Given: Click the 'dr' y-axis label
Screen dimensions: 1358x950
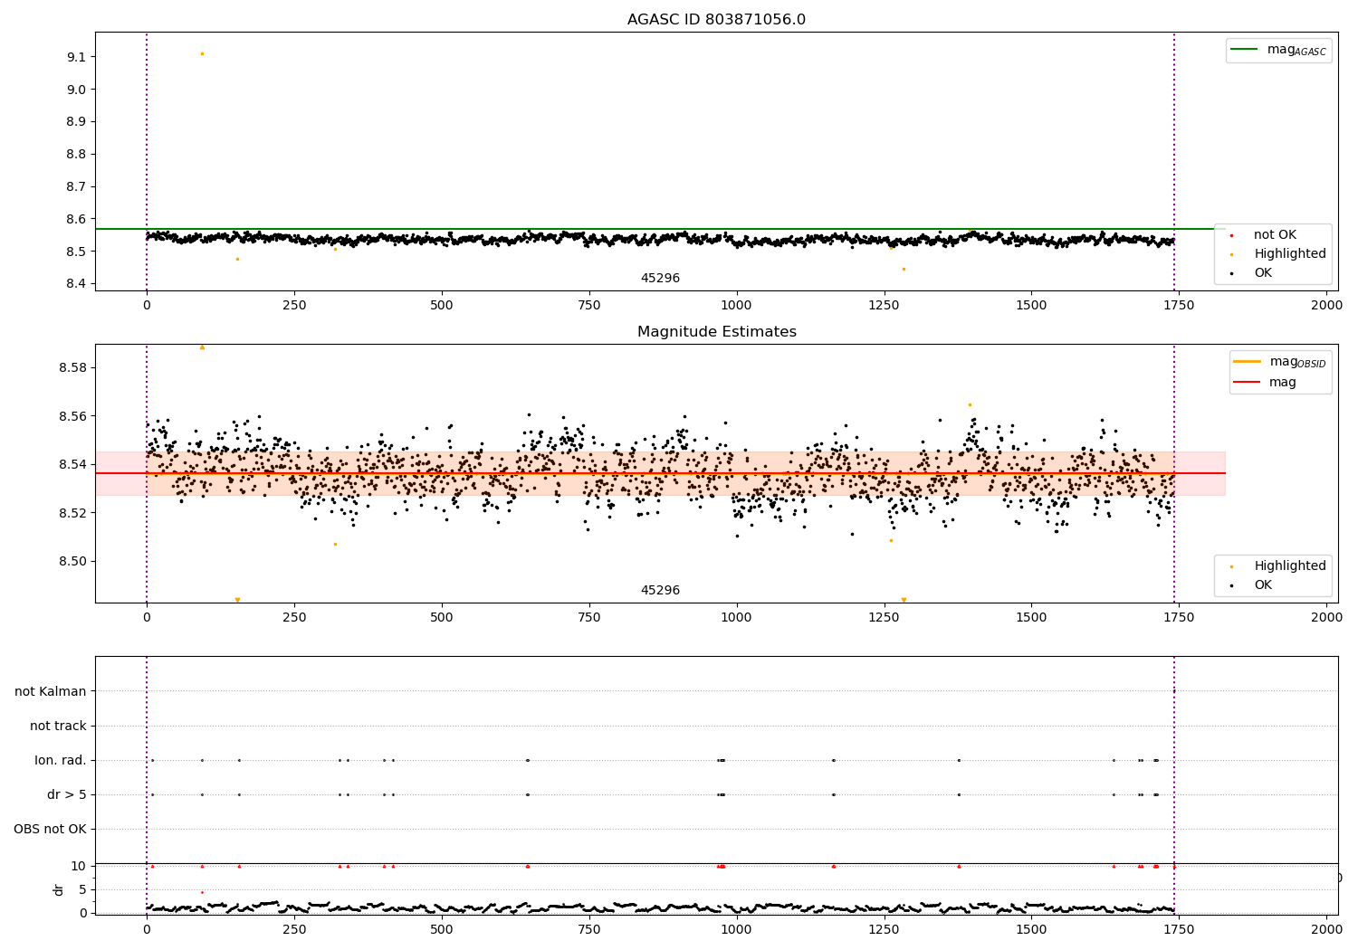Looking at the screenshot, I should (59, 890).
